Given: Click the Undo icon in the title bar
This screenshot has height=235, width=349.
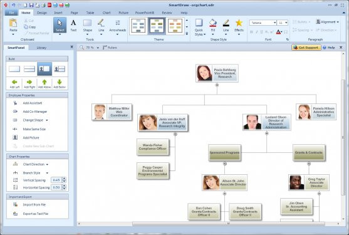Looking at the screenshot, I should coord(13,5).
